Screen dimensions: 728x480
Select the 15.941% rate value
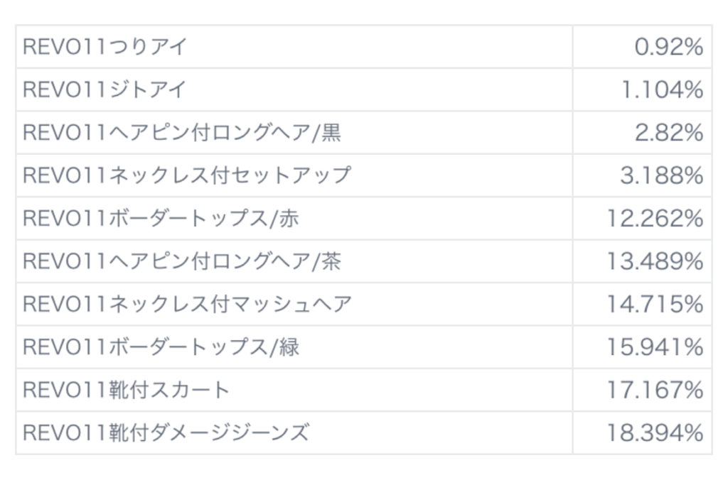(655, 347)
